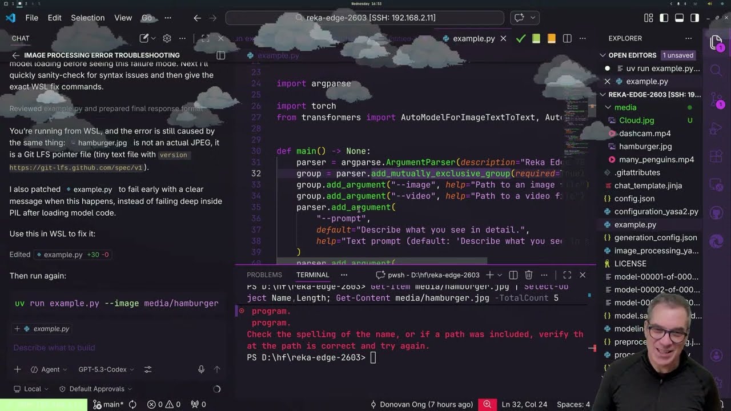Split the terminal
Screen dimensions: 731x411
click(x=513, y=275)
